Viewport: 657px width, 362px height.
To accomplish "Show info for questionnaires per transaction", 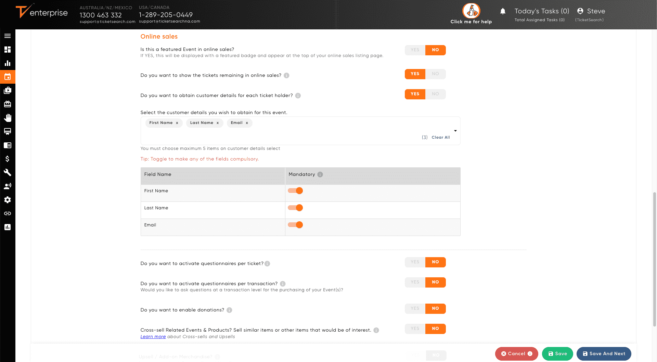I will click(x=283, y=284).
